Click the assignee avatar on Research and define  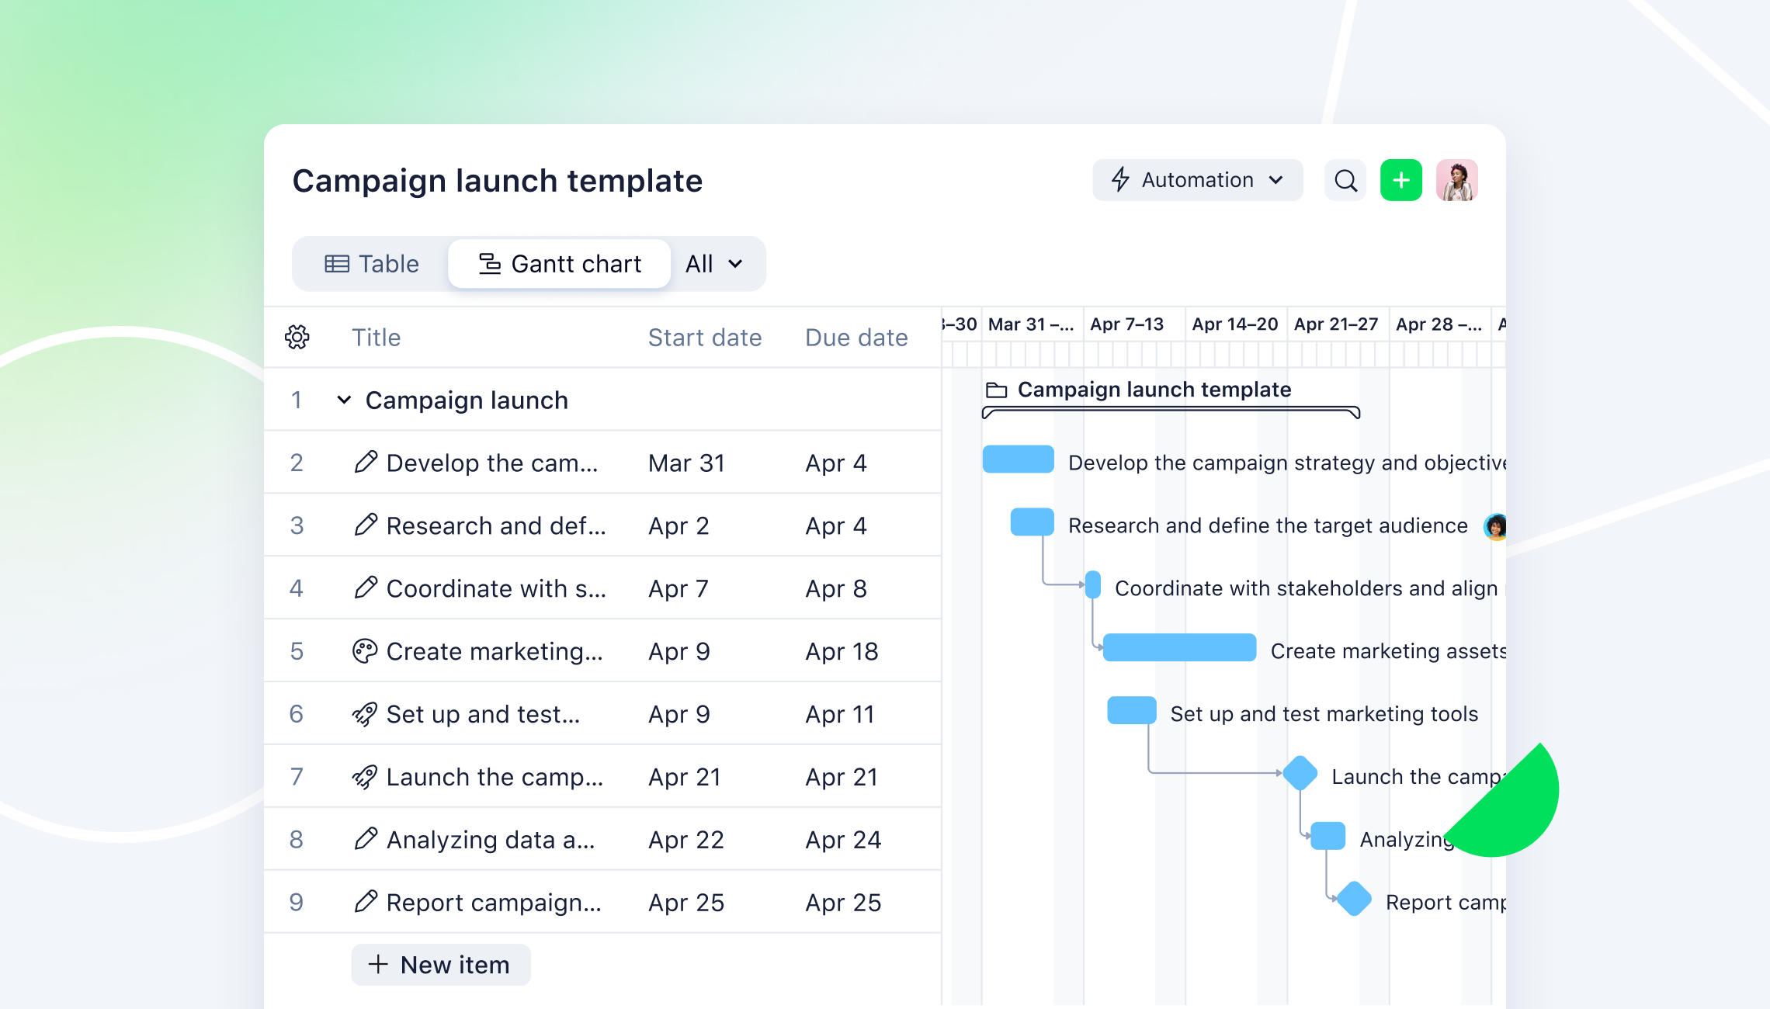1494,525
